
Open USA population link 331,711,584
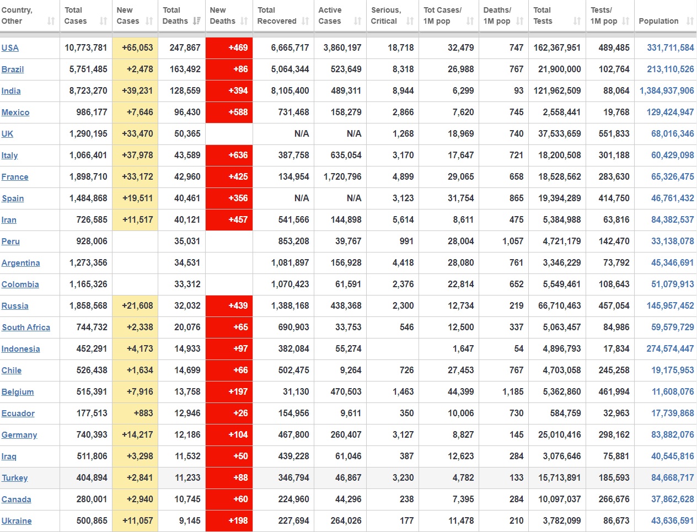point(671,47)
